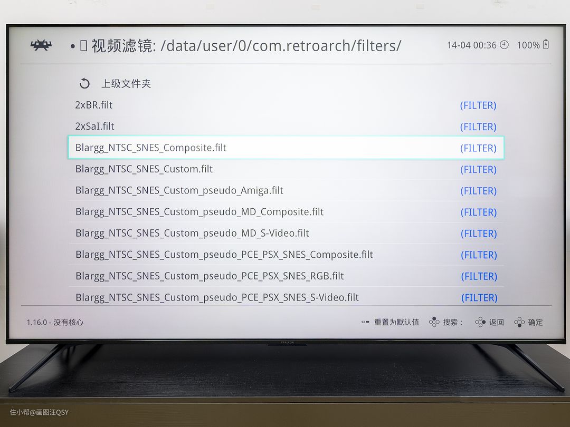Click the RetroArch invader logo icon

coord(41,45)
